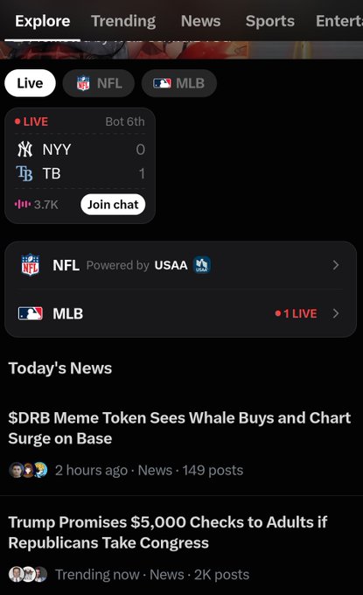The width and height of the screenshot is (363, 595).
Task: Tap avatar cluster under $DRB story
Action: (x=28, y=470)
